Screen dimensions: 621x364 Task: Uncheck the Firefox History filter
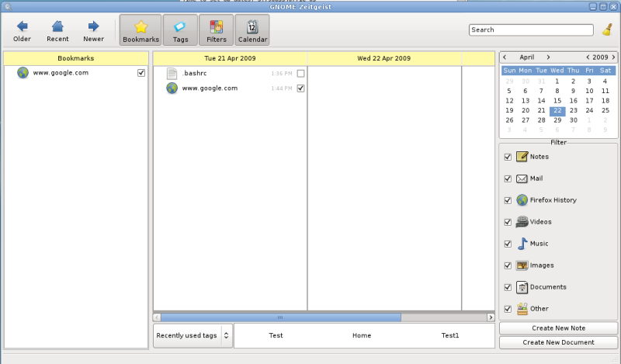[508, 200]
